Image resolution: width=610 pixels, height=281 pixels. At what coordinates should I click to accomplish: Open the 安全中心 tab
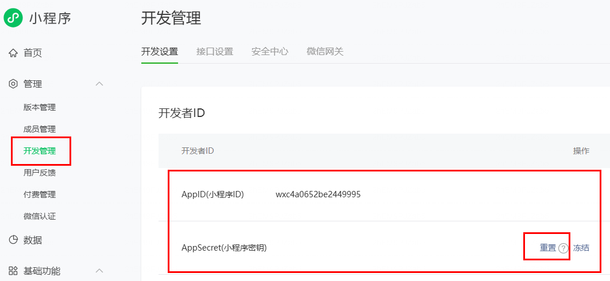tap(269, 52)
